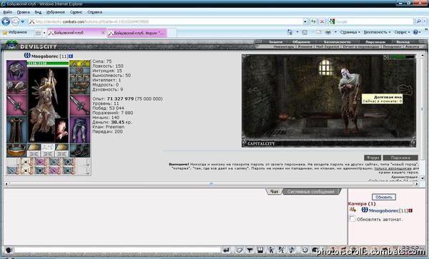Open the Правка menu

tap(24, 12)
